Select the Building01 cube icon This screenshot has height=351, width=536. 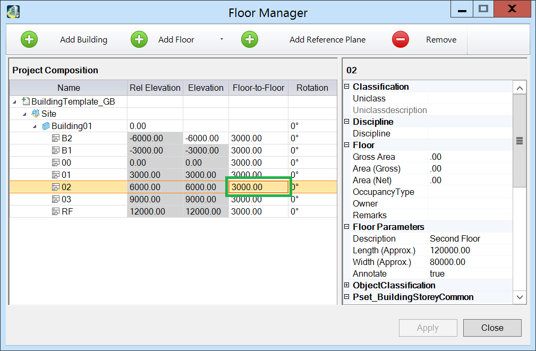(x=46, y=126)
